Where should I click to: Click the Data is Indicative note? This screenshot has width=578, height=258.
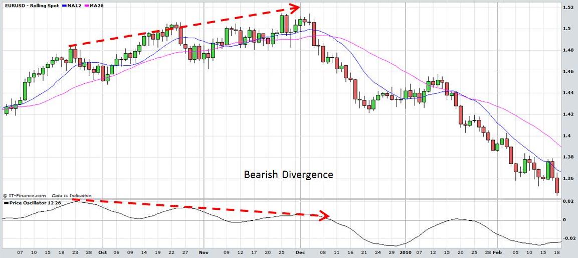click(x=72, y=196)
